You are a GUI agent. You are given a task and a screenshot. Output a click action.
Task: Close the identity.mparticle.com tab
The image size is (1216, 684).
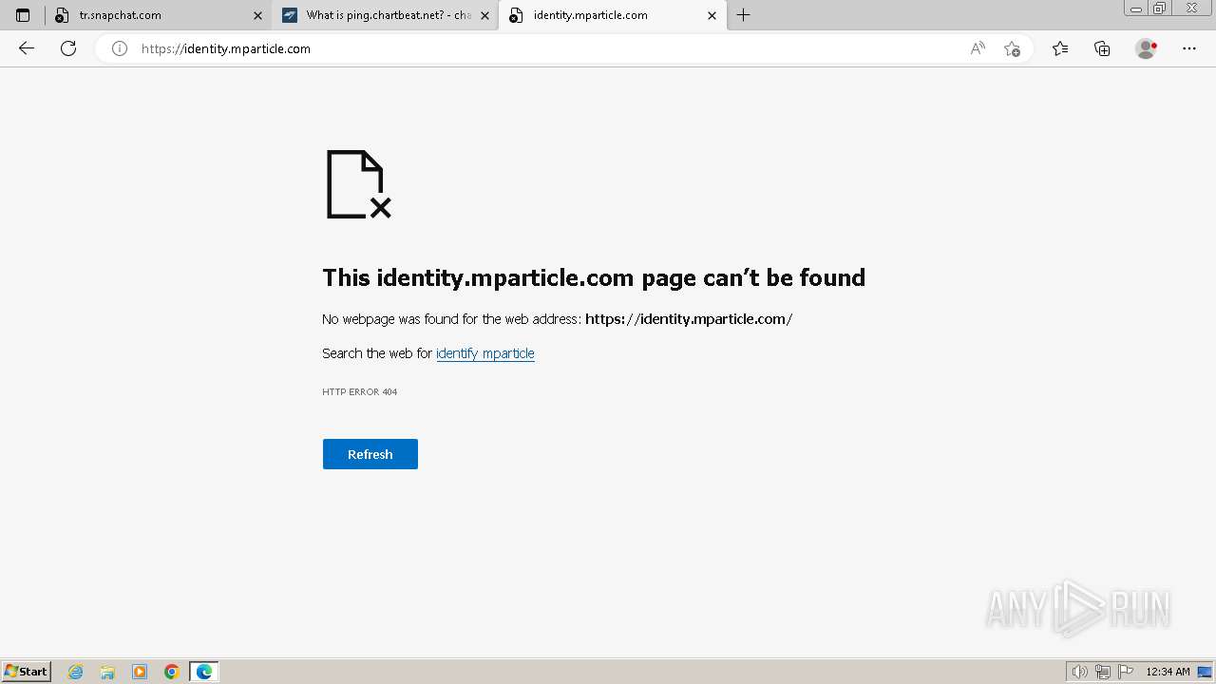712,15
